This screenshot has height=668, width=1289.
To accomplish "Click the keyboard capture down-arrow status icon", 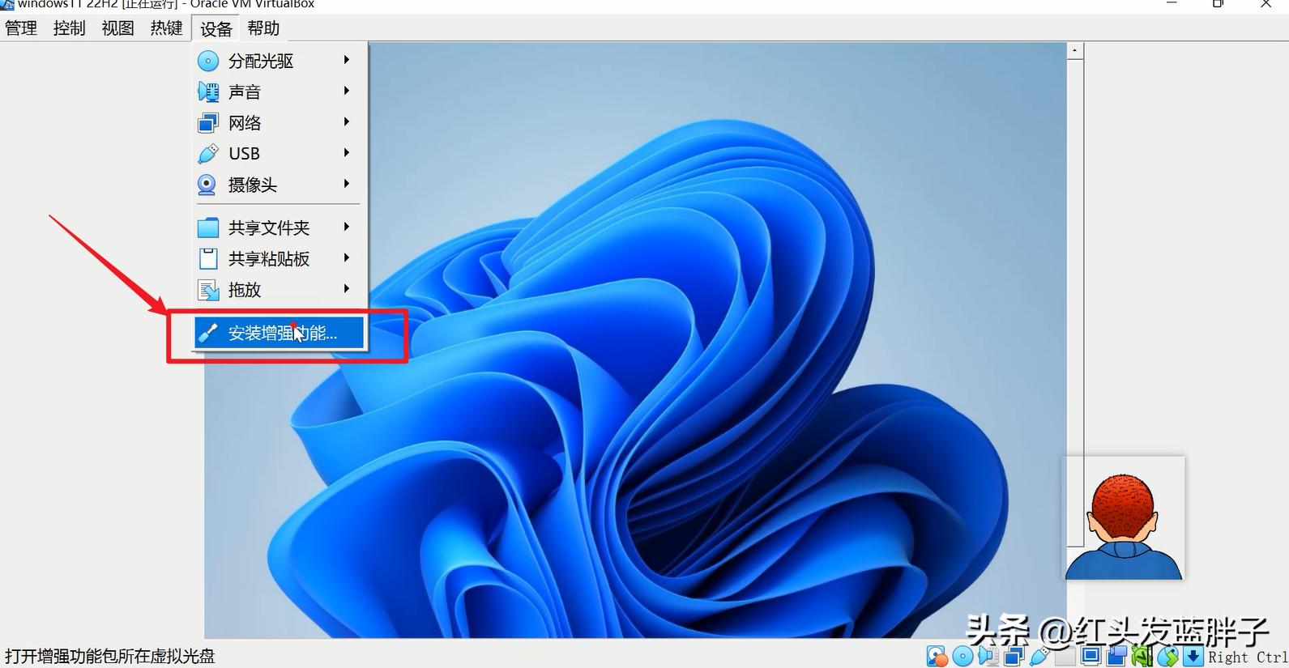I will [1193, 657].
